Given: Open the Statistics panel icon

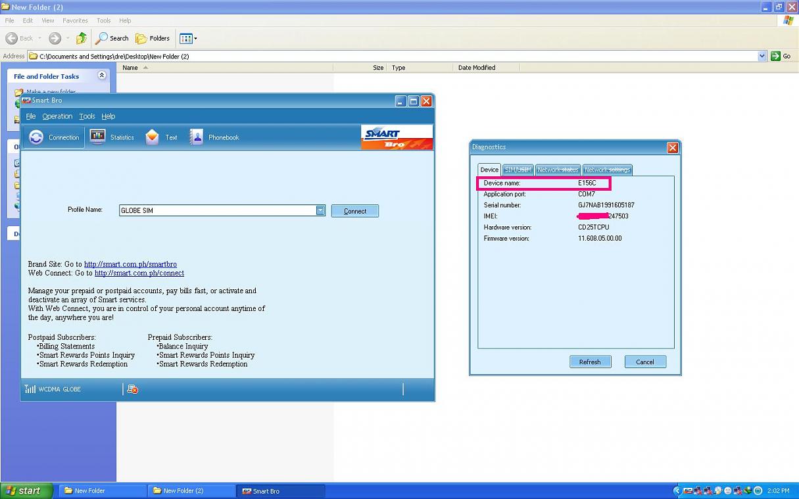Looking at the screenshot, I should pos(97,137).
